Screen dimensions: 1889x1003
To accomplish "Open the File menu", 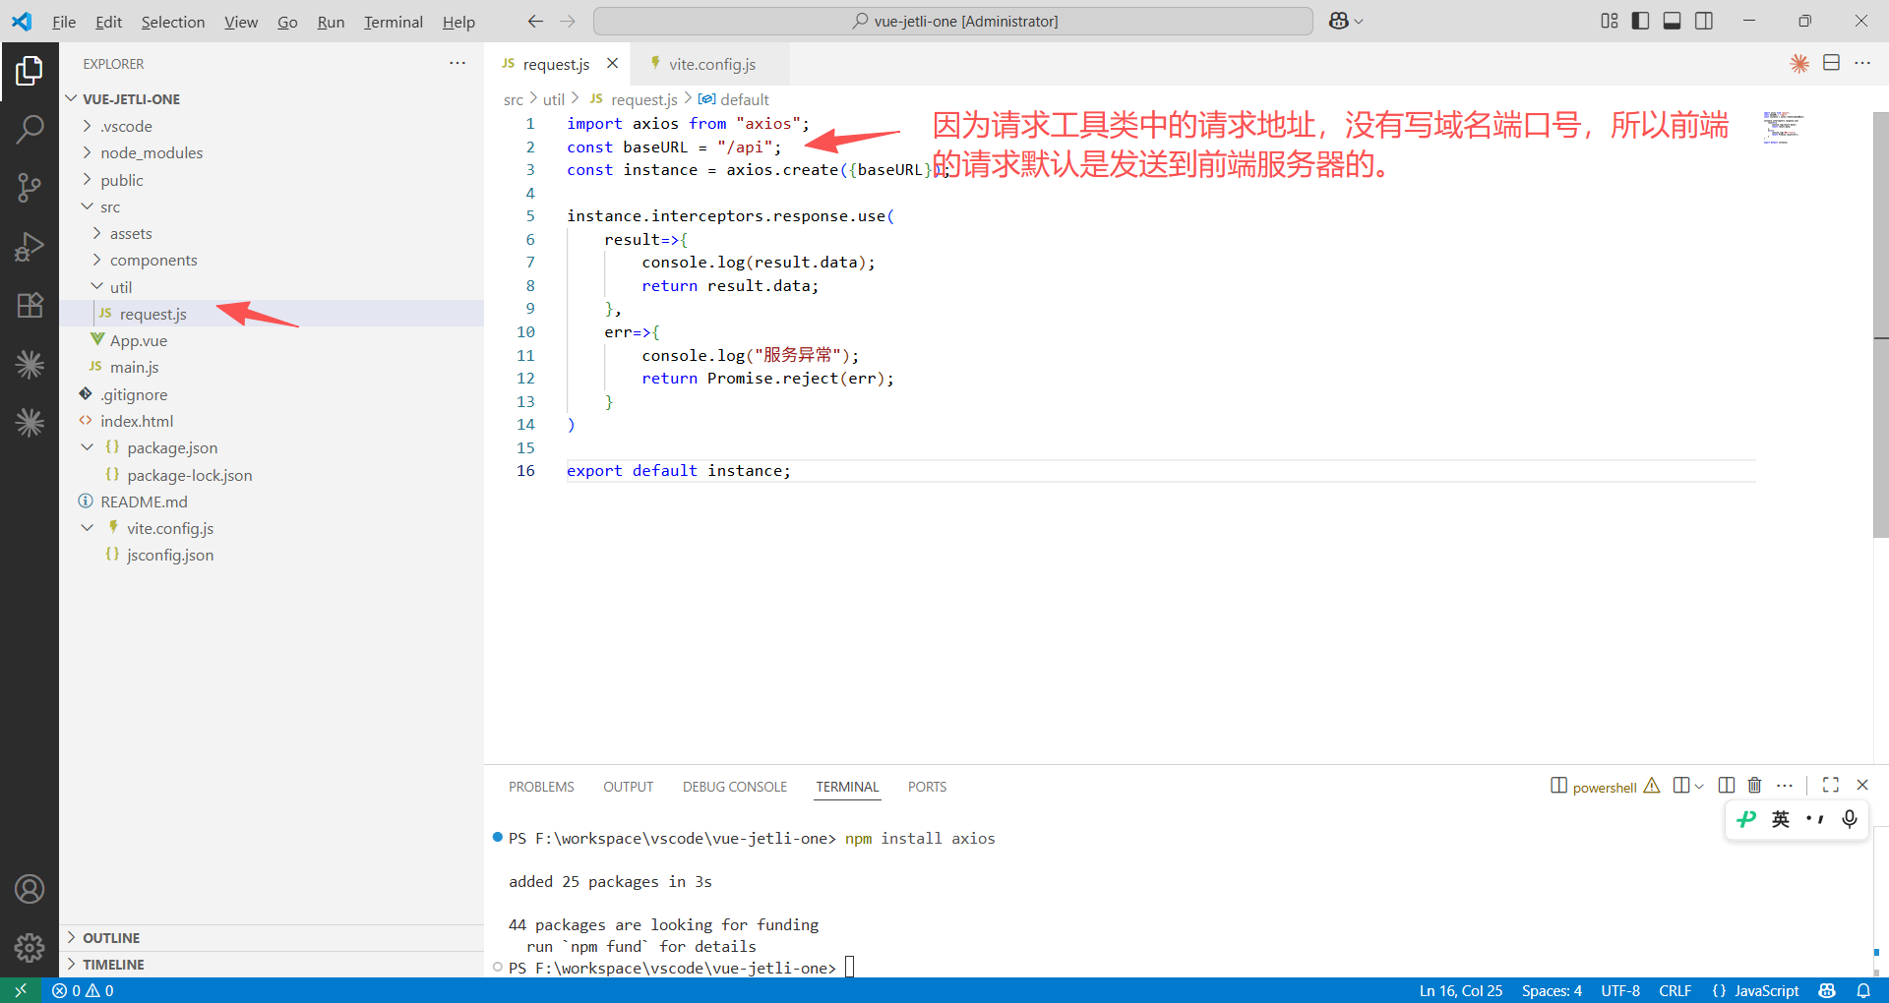I will [64, 22].
